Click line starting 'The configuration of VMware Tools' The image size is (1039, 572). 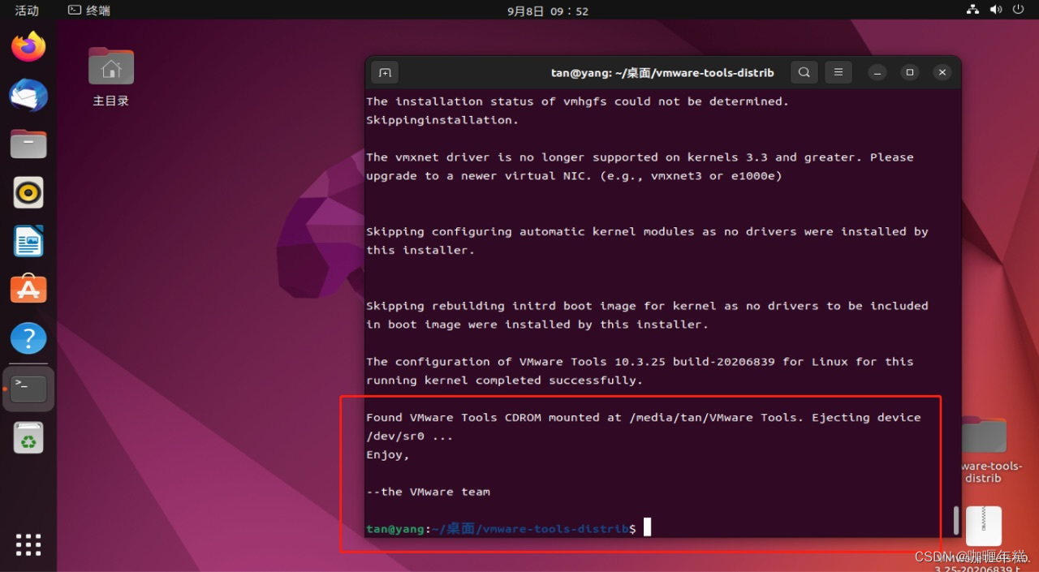[x=640, y=362]
